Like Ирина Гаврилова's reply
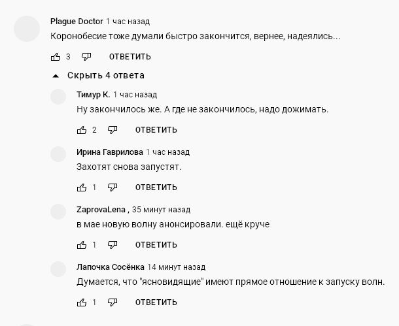The height and width of the screenshot is (326, 399). pyautogui.click(x=82, y=187)
